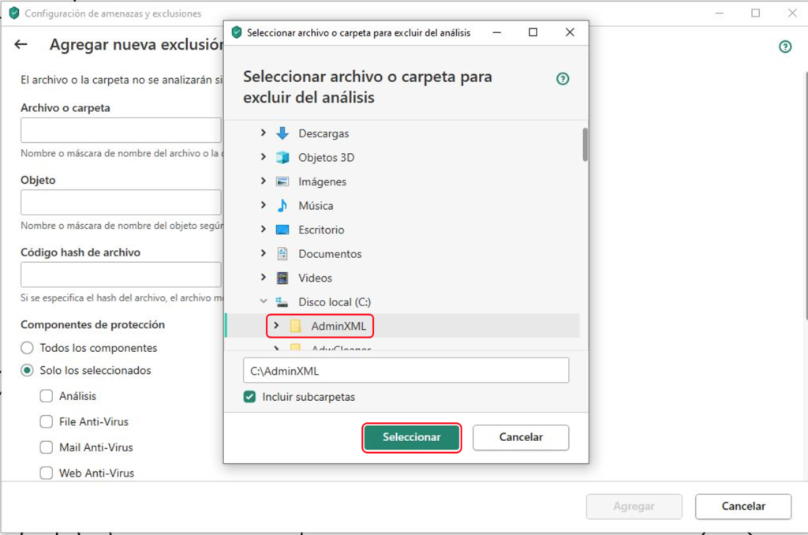The height and width of the screenshot is (535, 808).
Task: Expand the AdminXML folder node
Action: (275, 326)
